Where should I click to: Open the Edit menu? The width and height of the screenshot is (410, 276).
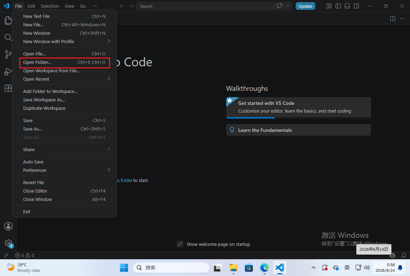pyautogui.click(x=31, y=6)
